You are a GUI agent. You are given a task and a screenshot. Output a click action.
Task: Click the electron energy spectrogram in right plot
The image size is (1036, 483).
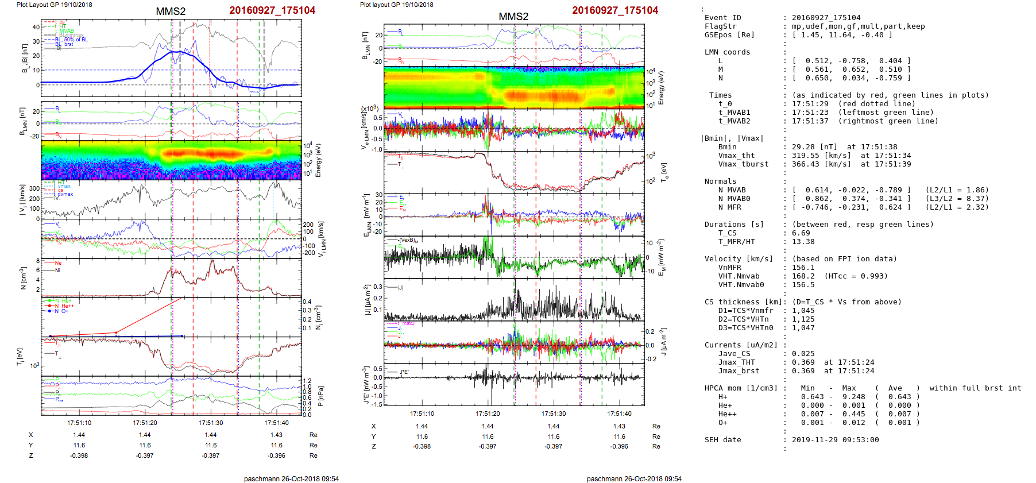click(x=514, y=88)
